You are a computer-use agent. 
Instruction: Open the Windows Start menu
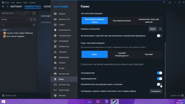coord(3,101)
